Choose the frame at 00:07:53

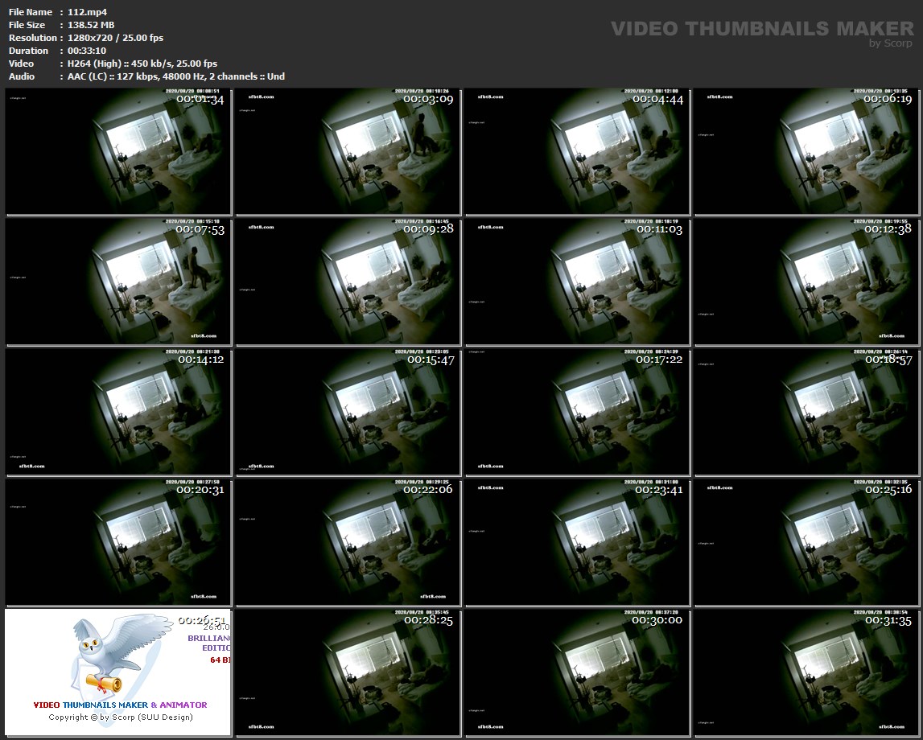tap(118, 282)
